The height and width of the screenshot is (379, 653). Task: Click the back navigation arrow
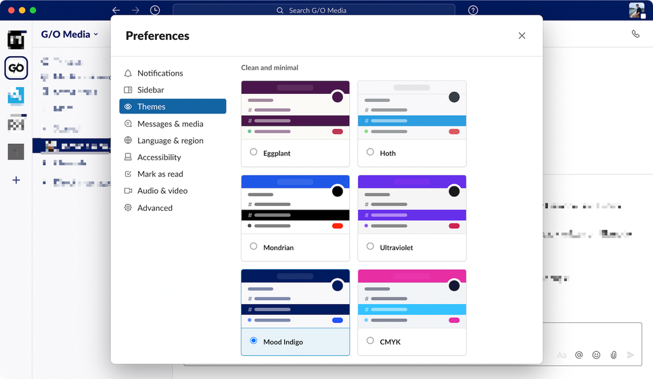point(116,10)
